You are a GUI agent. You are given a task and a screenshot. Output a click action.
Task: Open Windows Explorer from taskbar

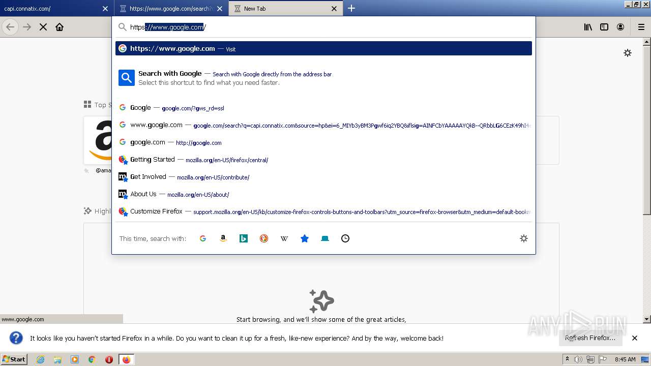(x=57, y=359)
